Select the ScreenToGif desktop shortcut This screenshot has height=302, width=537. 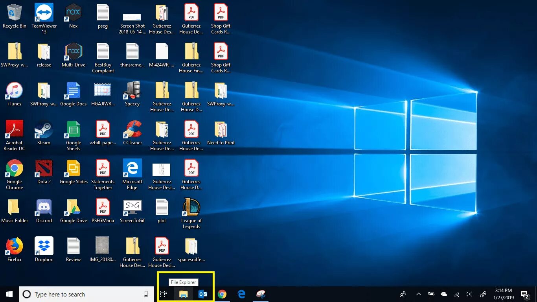click(132, 211)
